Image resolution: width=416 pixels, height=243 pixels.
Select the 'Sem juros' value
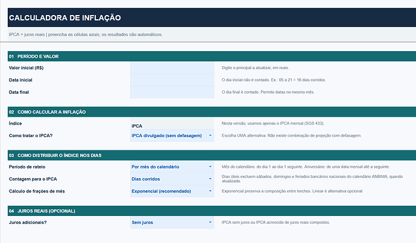[x=142, y=223]
